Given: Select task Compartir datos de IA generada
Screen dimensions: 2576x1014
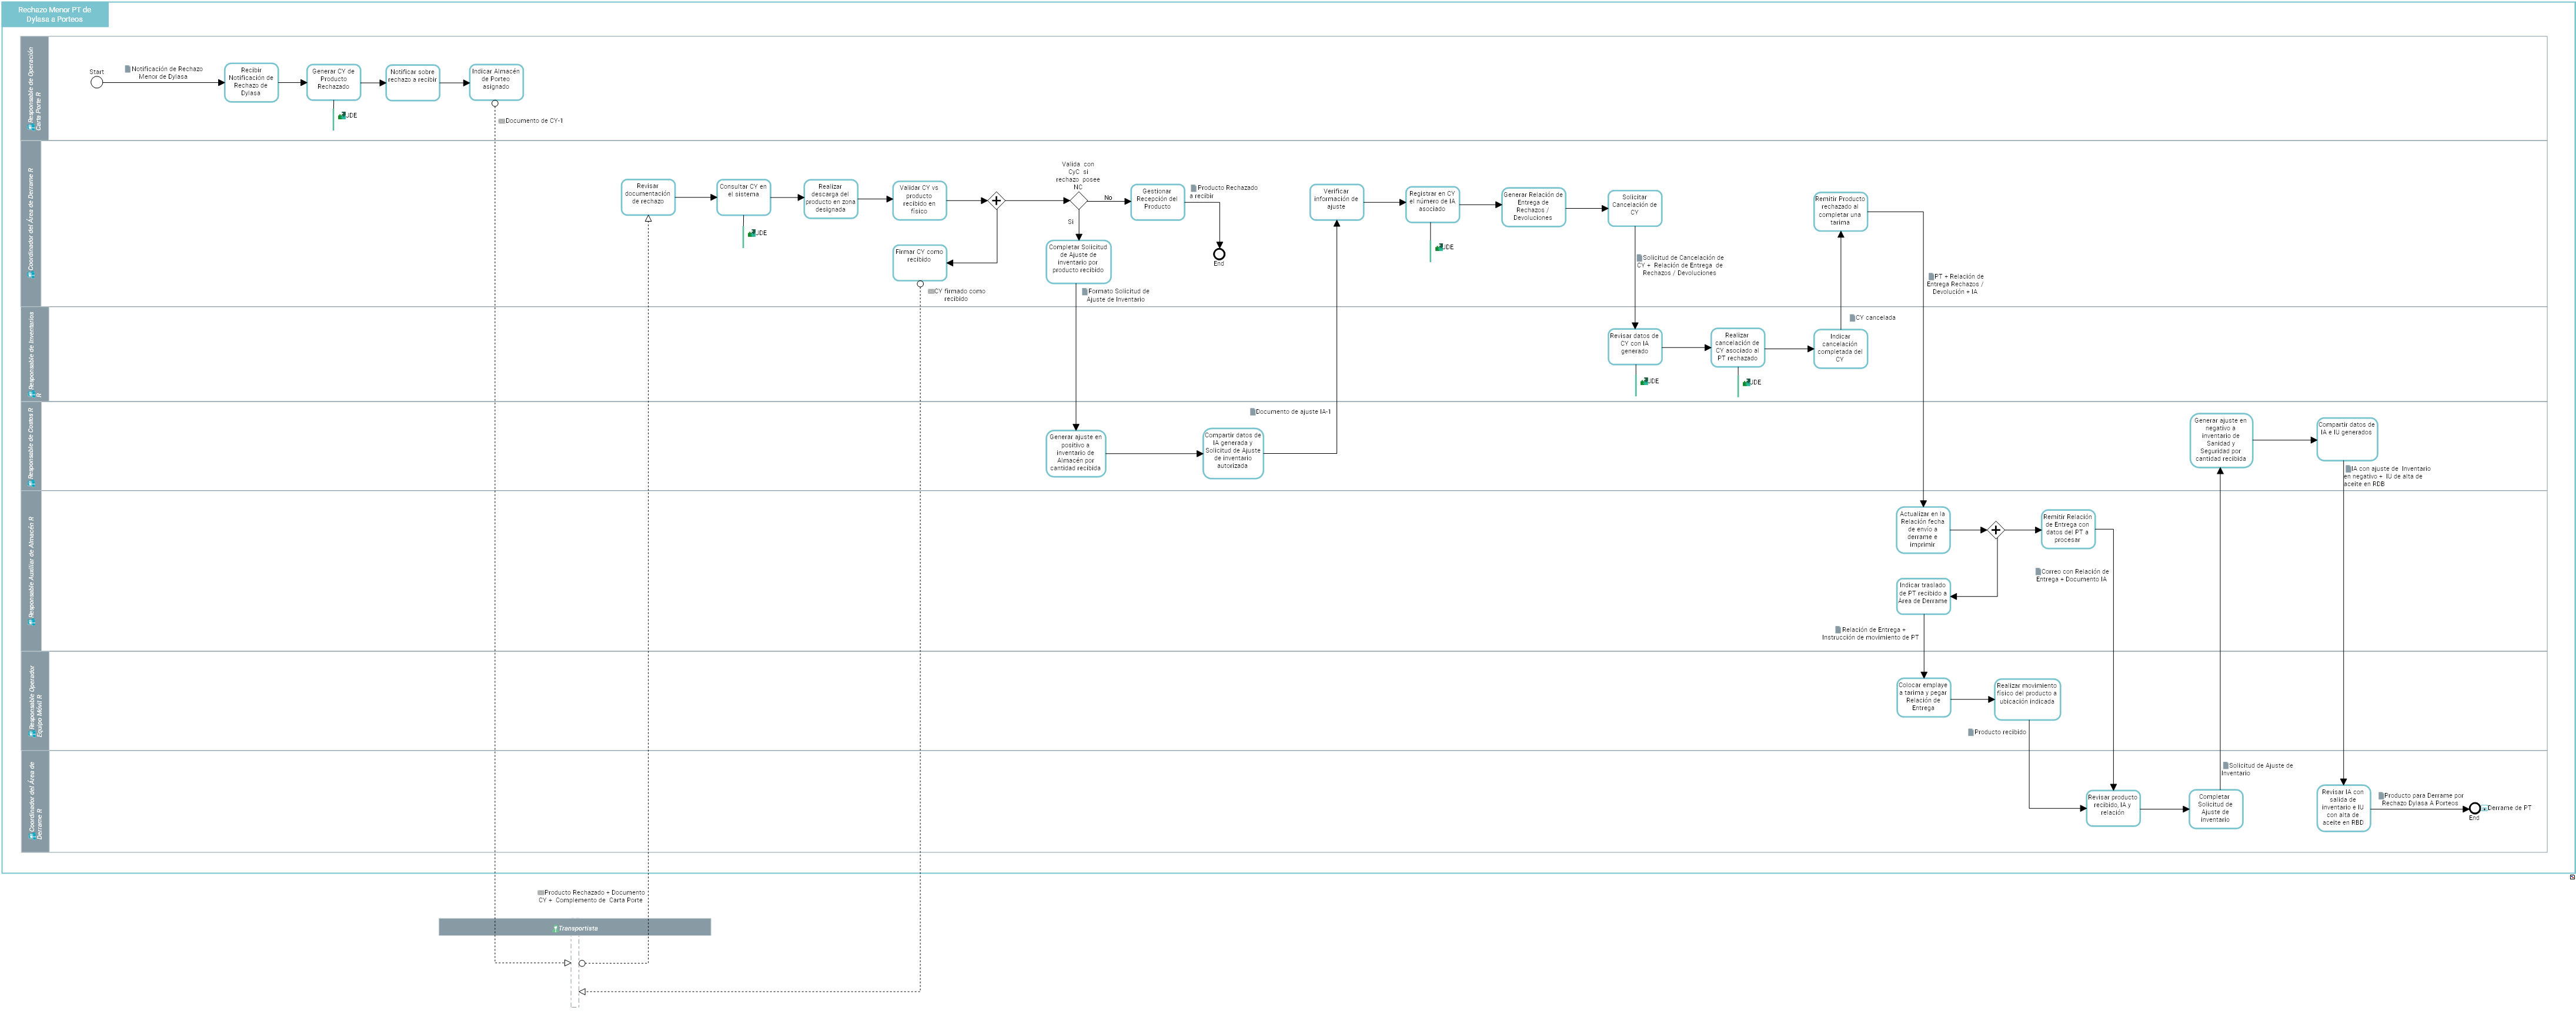Looking at the screenshot, I should click(1233, 454).
